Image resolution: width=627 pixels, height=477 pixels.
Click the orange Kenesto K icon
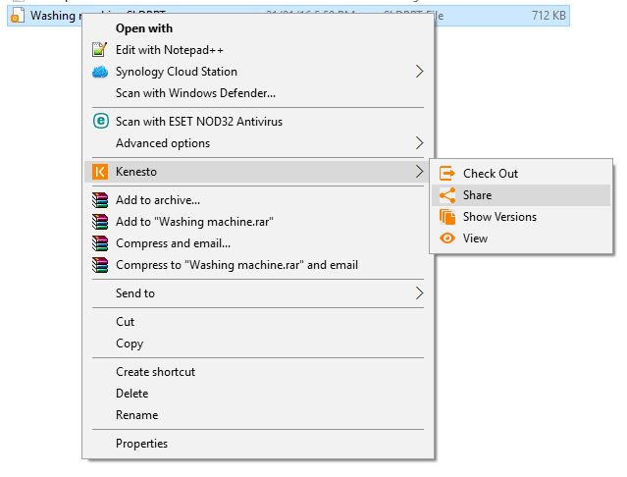[100, 172]
